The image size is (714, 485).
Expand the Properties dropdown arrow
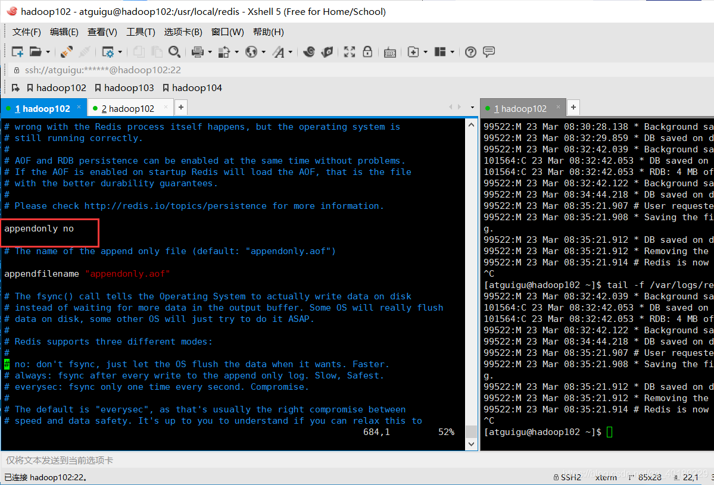120,52
